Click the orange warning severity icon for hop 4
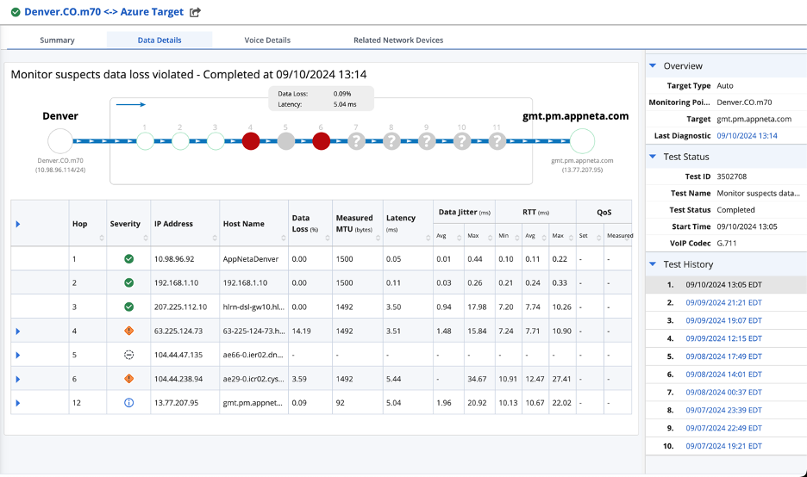This screenshot has width=807, height=477. (x=128, y=331)
